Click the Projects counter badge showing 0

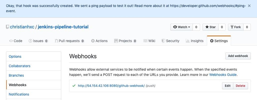[x=135, y=41]
